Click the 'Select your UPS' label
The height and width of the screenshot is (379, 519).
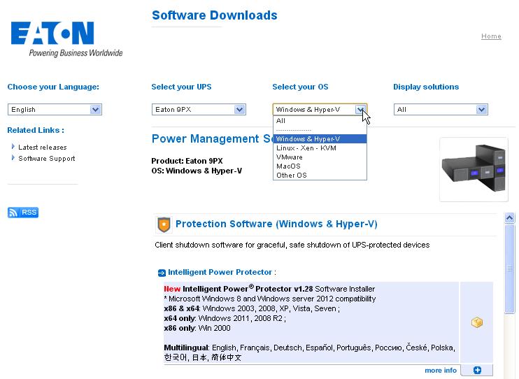(181, 87)
